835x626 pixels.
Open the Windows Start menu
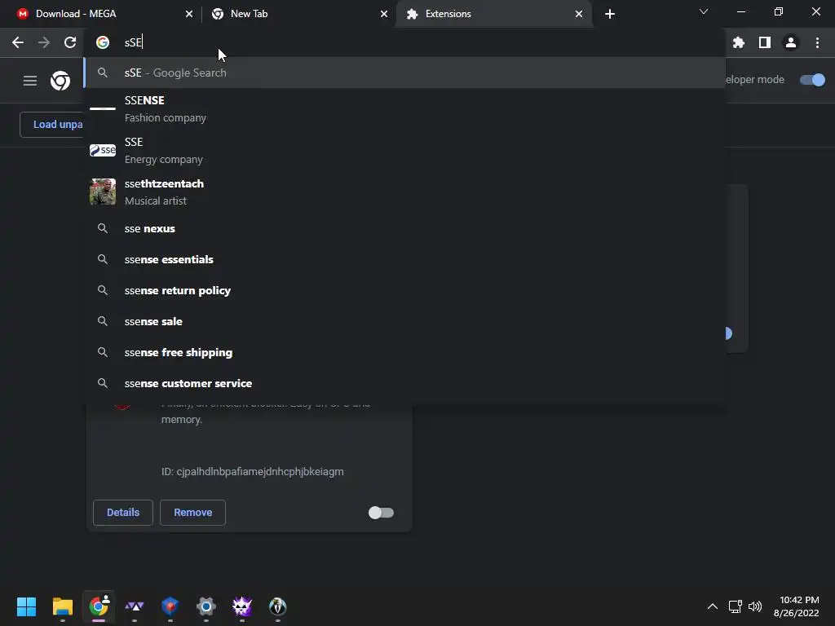[26, 606]
